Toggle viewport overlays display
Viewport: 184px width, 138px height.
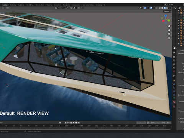(x=151, y=8)
